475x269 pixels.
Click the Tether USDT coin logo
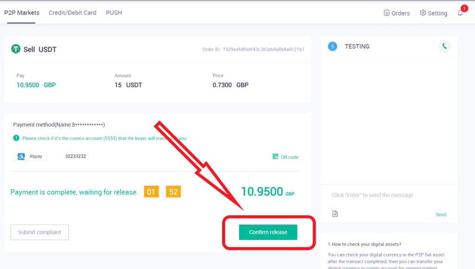click(16, 49)
